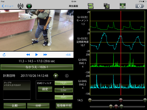Tap the yellow handle on the lower slider
This screenshot has height=110, width=147.
point(111,106)
